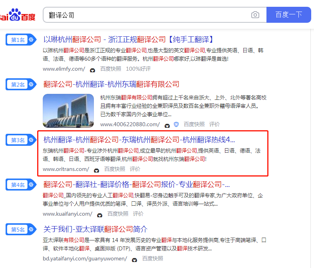Viewport: 314px width, 268px height.
Task: Click 评价 for www.oritrans.com result
Action: coord(135,169)
